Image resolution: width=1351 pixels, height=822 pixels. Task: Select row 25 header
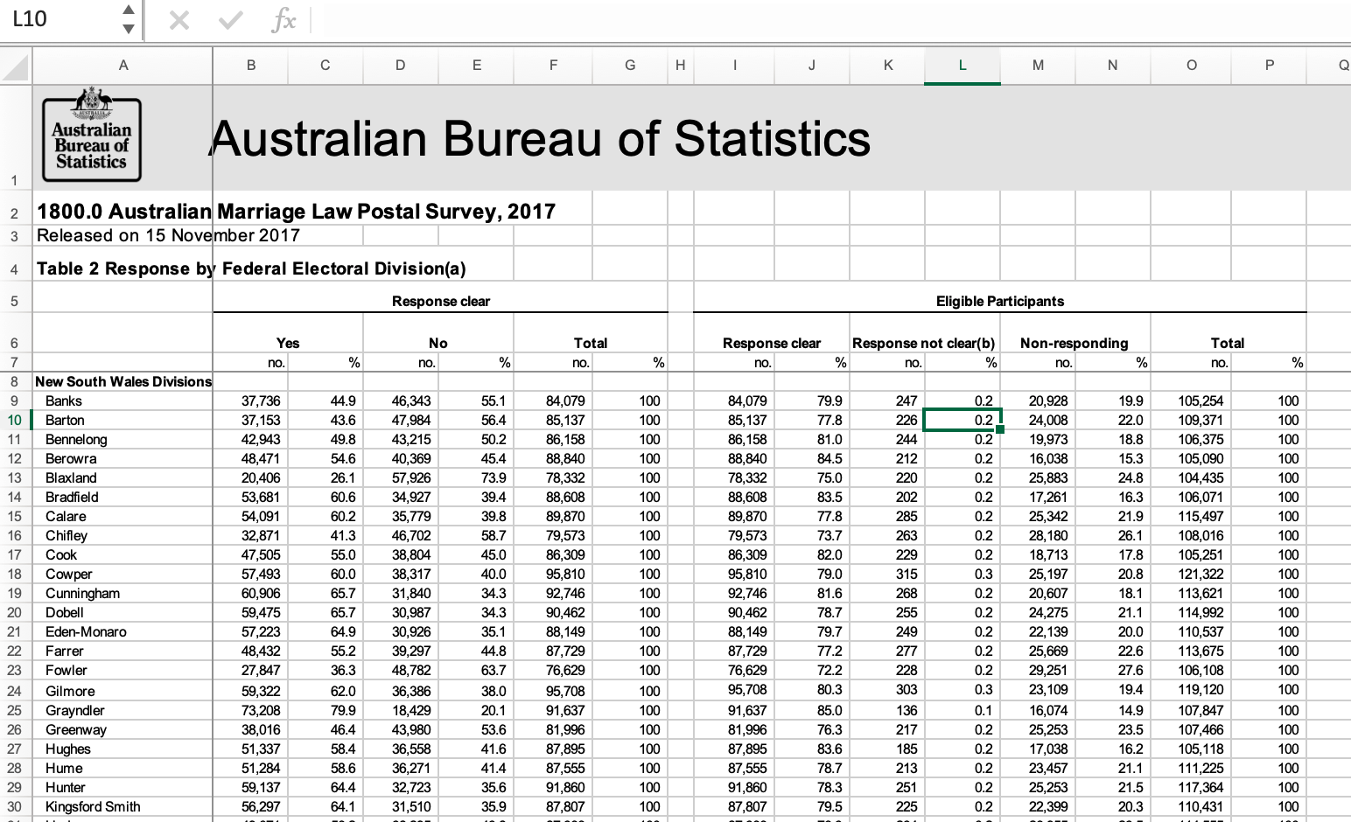pos(15,711)
